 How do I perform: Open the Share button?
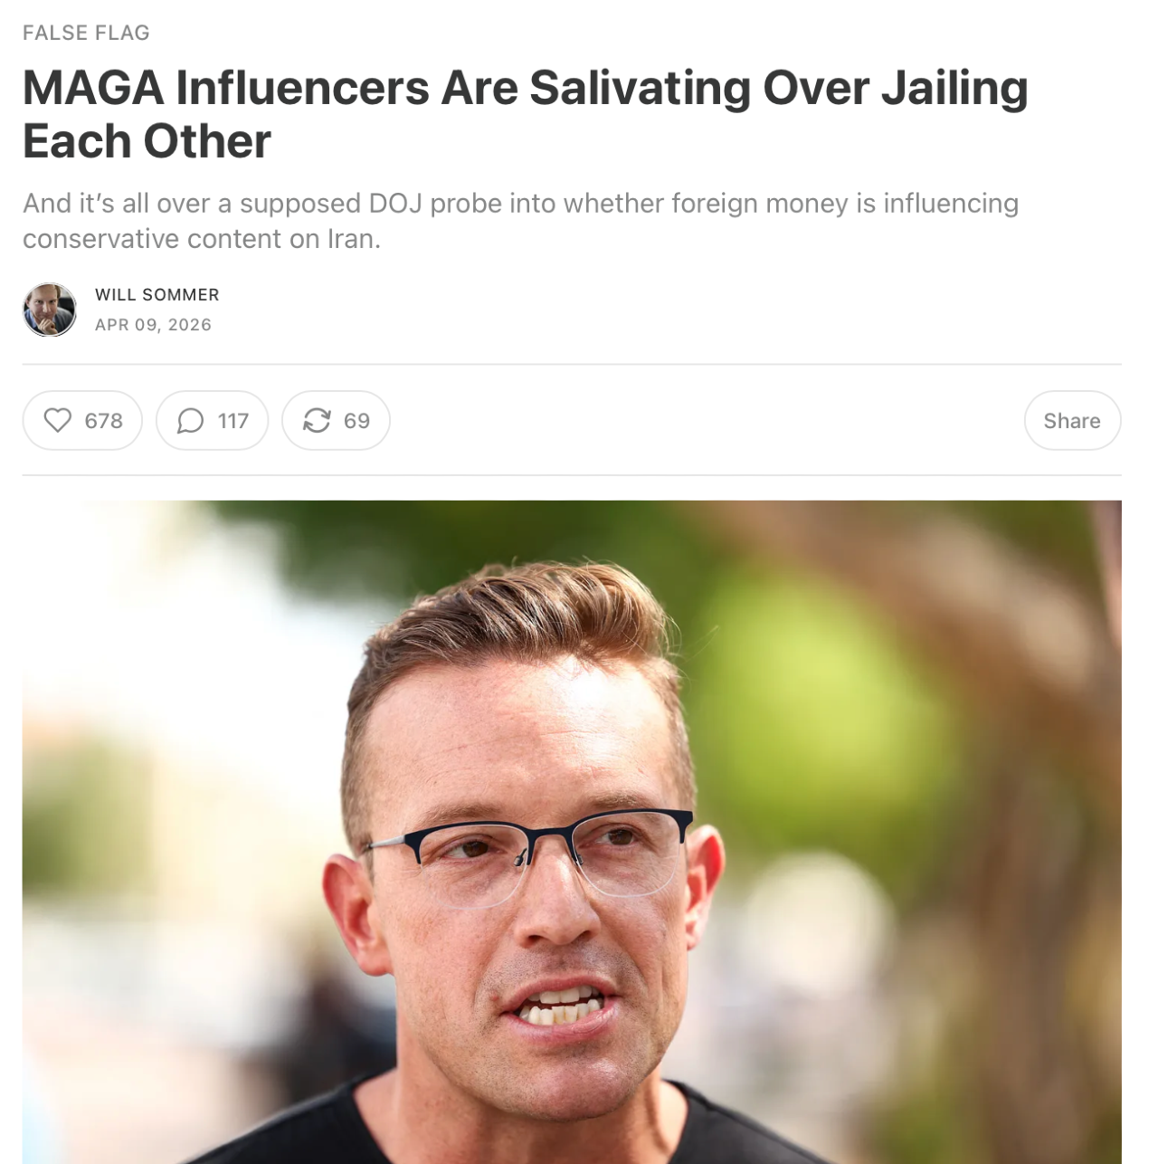[1072, 420]
